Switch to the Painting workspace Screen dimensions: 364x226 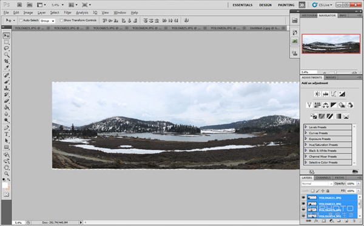click(x=286, y=5)
